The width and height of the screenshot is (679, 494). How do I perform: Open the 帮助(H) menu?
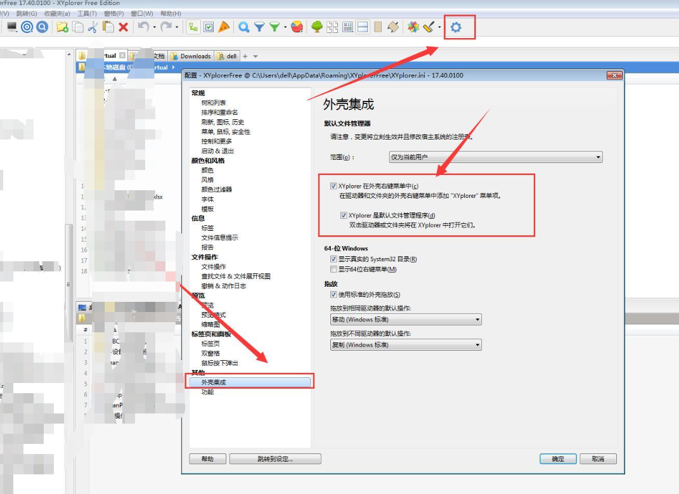point(171,13)
